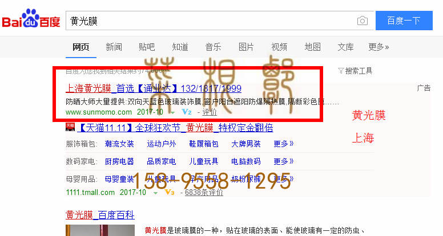Switch to 图片 tab
This screenshot has height=236, width=443.
(246, 47)
